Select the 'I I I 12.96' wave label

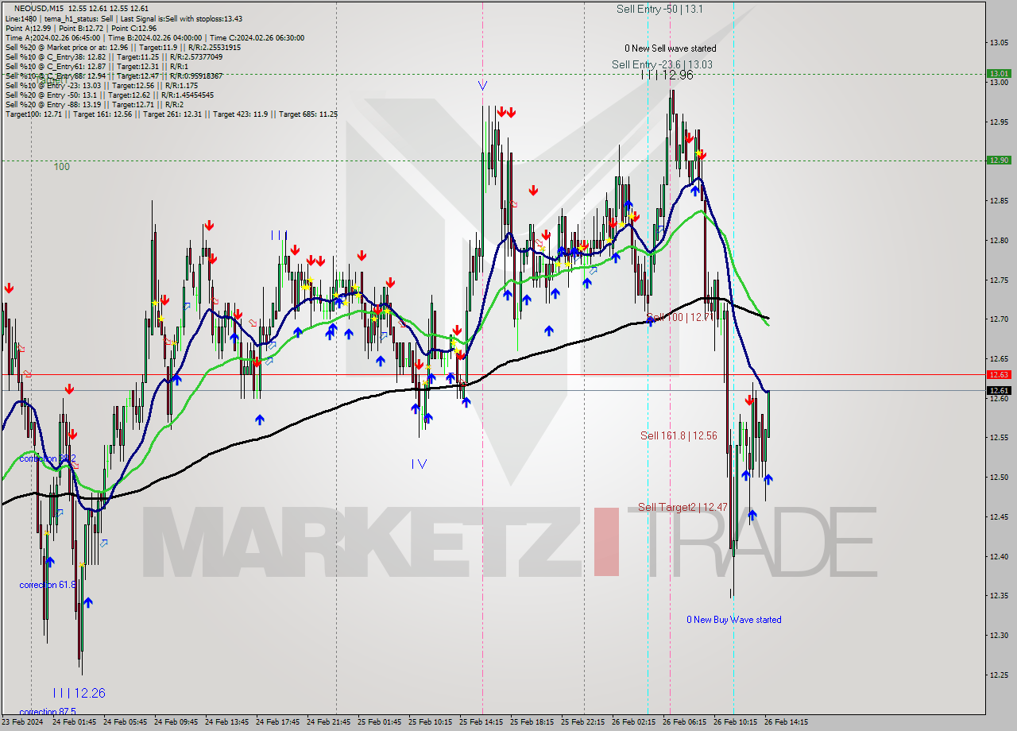coord(667,75)
